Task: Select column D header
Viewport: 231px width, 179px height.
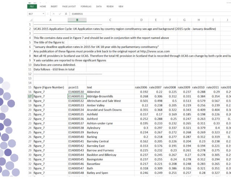Action: pos(142,20)
